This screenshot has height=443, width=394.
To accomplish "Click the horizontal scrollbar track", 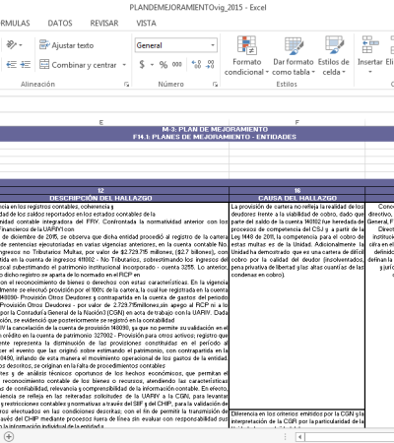I will click(x=350, y=437).
